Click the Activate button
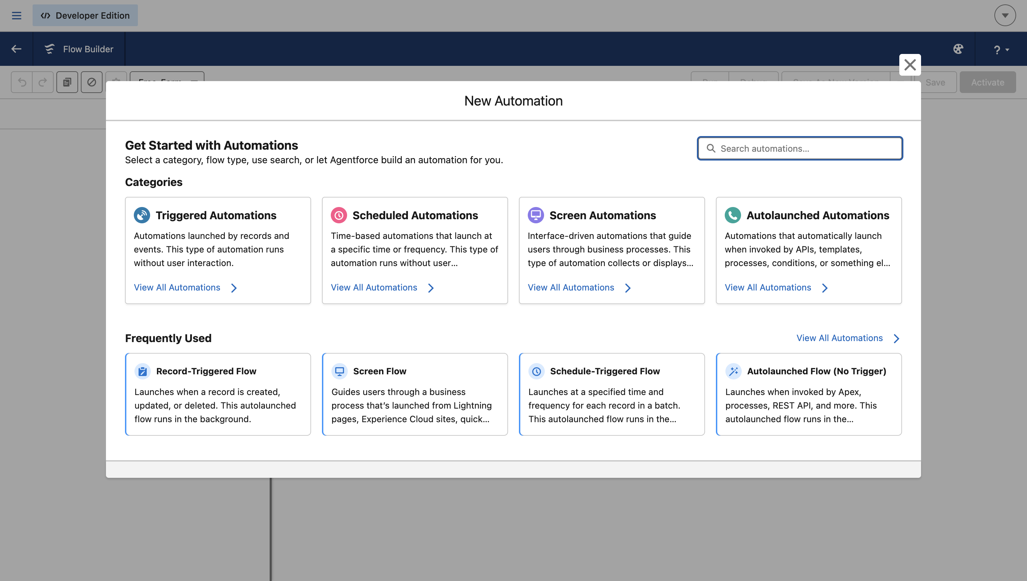The image size is (1027, 581). pyautogui.click(x=988, y=82)
